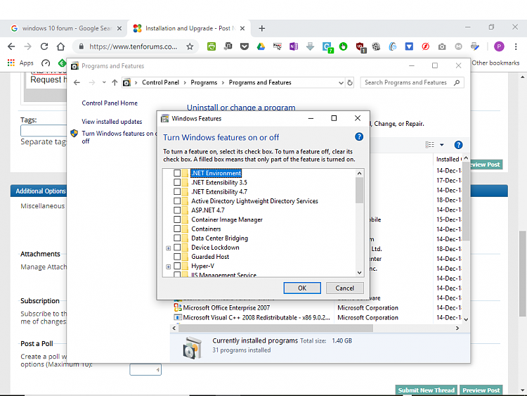Viewport: 527px width, 396px height.
Task: Go to Chrome home page icon
Action: [60, 46]
